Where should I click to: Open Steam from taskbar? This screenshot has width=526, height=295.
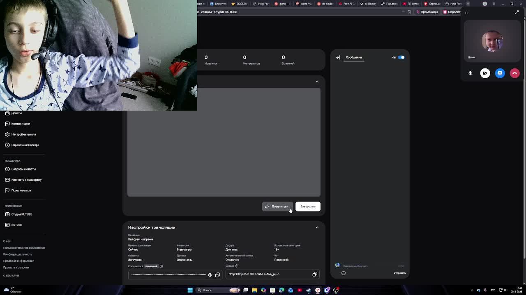(309, 290)
